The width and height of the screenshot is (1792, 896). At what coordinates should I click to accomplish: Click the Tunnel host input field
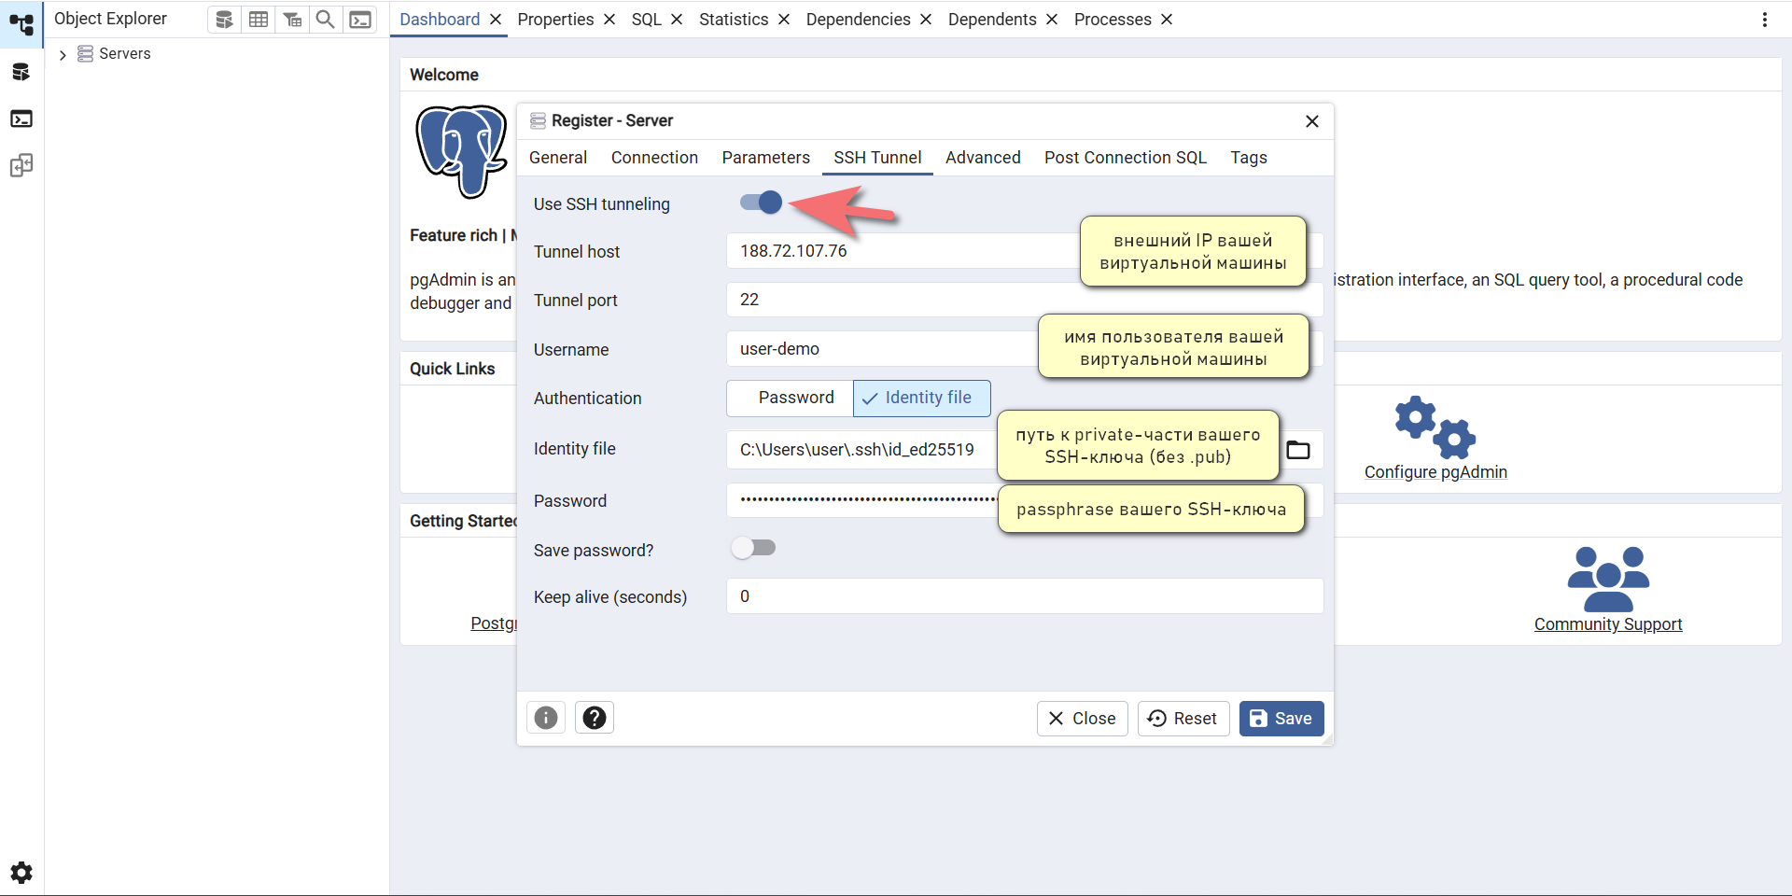point(1025,251)
